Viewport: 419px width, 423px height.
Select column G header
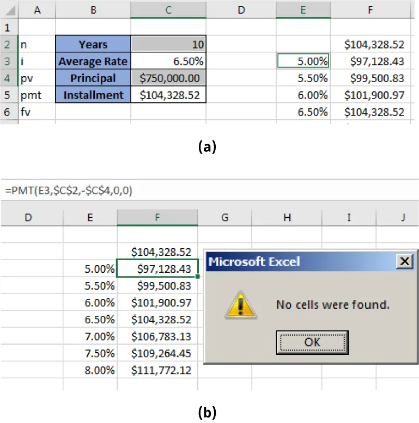[x=224, y=218]
